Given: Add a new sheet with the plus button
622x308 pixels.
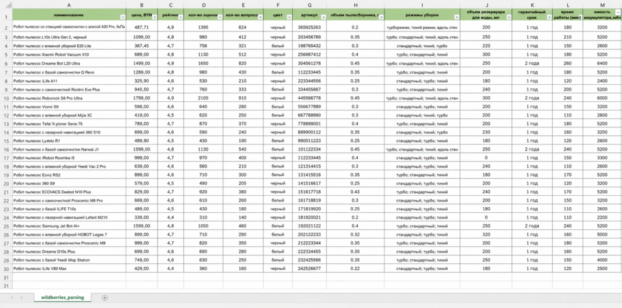Looking at the screenshot, I should pos(104,298).
